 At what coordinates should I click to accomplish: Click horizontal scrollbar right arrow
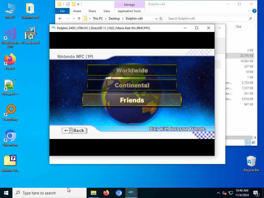coord(255,138)
